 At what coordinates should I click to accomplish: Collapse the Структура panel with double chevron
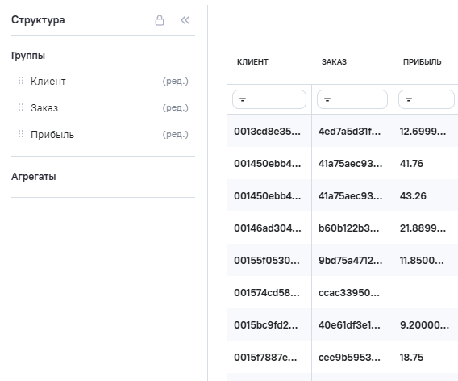click(185, 20)
